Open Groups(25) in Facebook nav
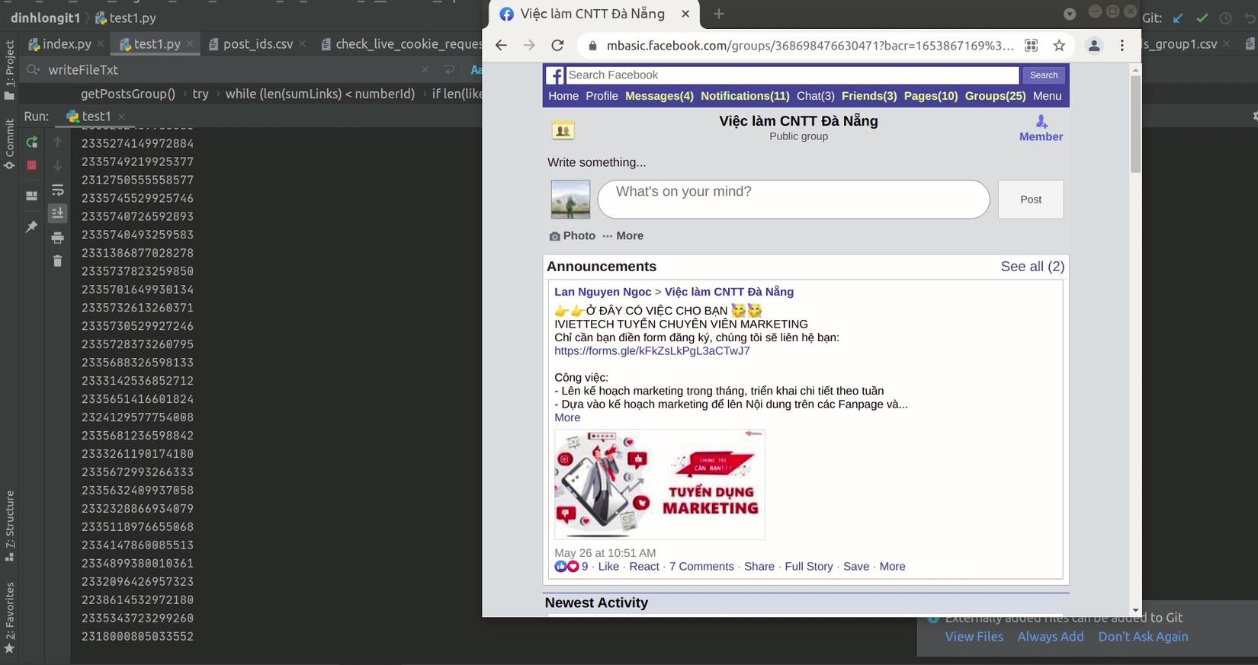This screenshot has height=665, width=1258. click(x=995, y=96)
